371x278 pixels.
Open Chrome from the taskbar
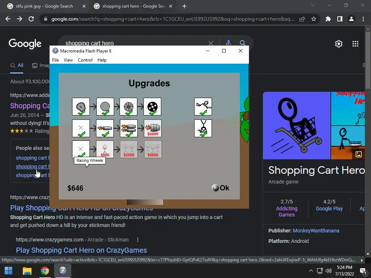45,271
